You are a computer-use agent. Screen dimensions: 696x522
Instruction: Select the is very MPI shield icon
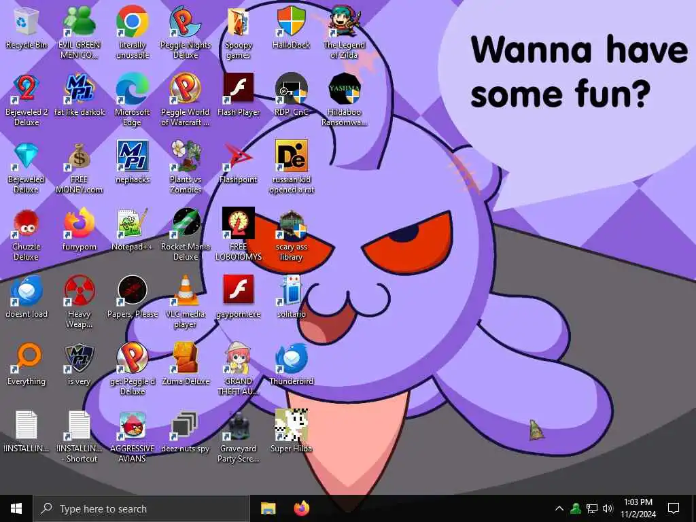[x=79, y=358]
